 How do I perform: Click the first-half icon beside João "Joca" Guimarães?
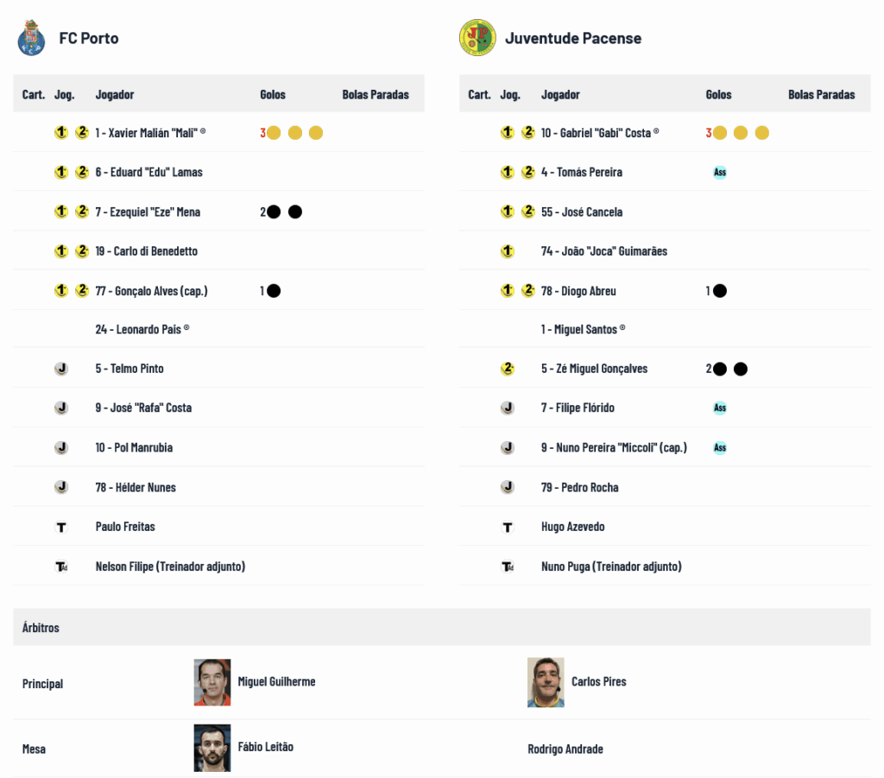tap(508, 251)
